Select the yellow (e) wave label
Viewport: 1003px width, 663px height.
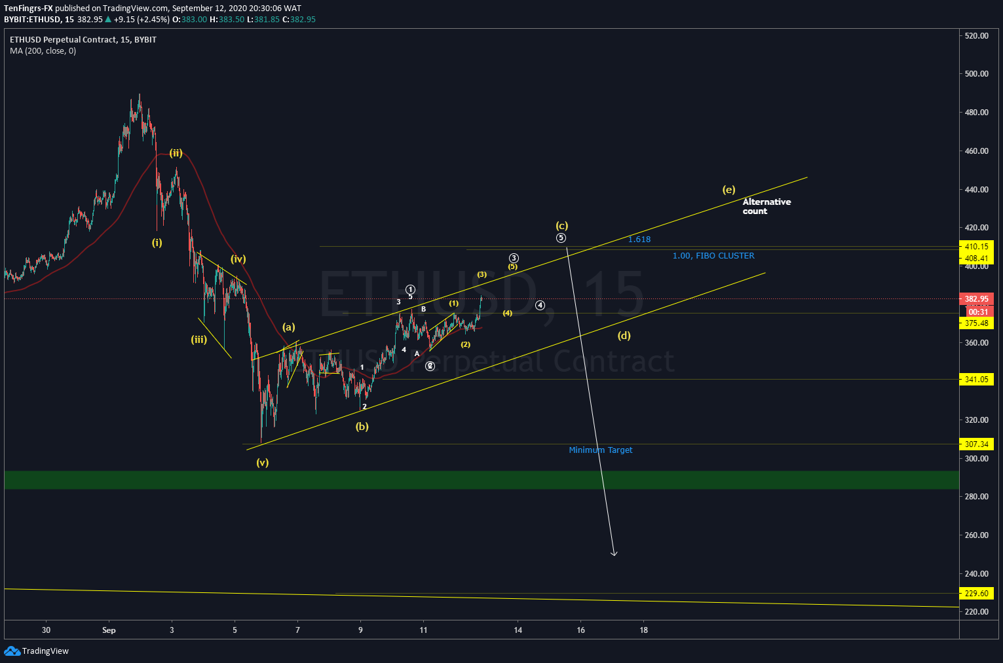(729, 190)
